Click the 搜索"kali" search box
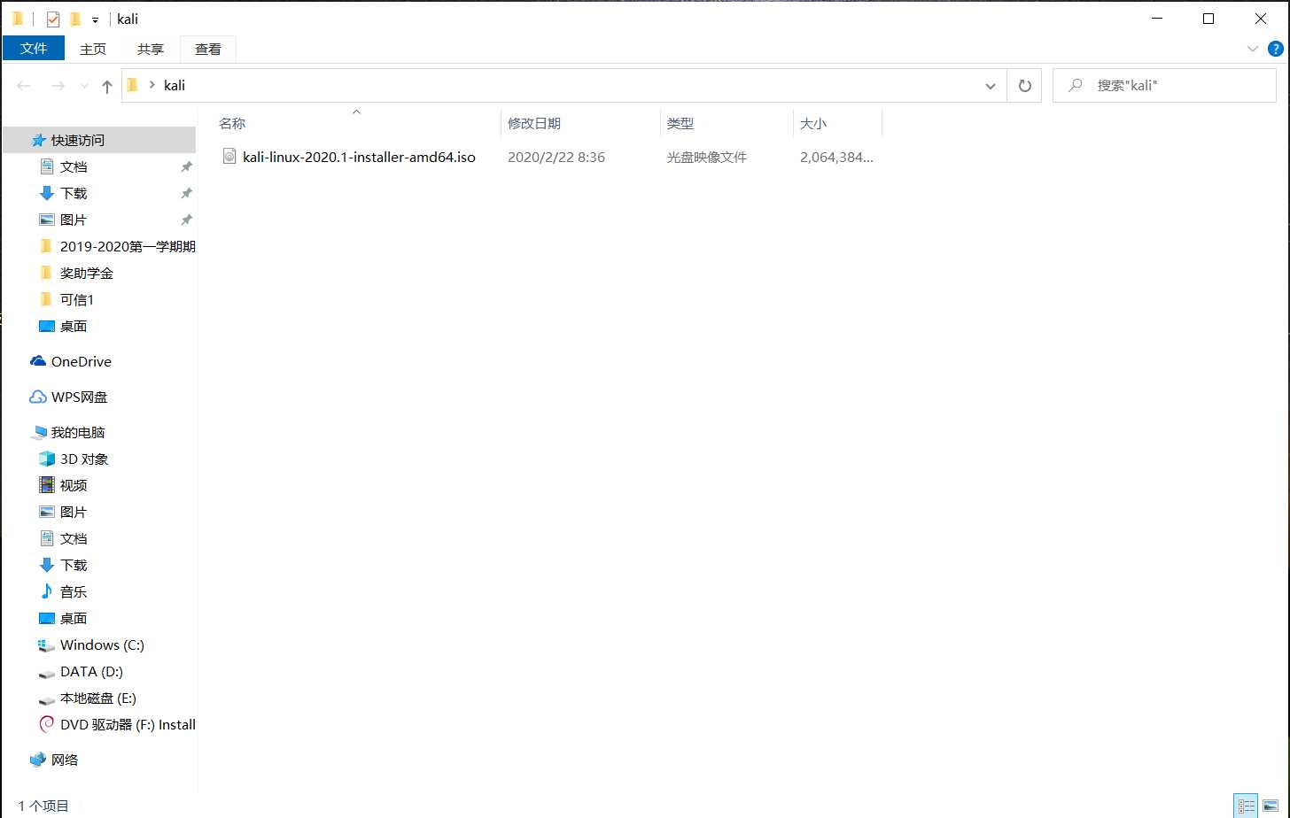Screen dimensions: 1290x818 (1164, 85)
